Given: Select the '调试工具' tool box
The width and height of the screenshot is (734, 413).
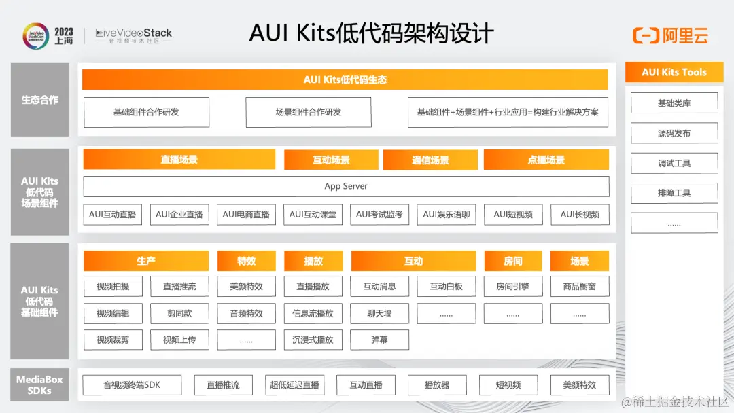Looking at the screenshot, I should point(674,163).
